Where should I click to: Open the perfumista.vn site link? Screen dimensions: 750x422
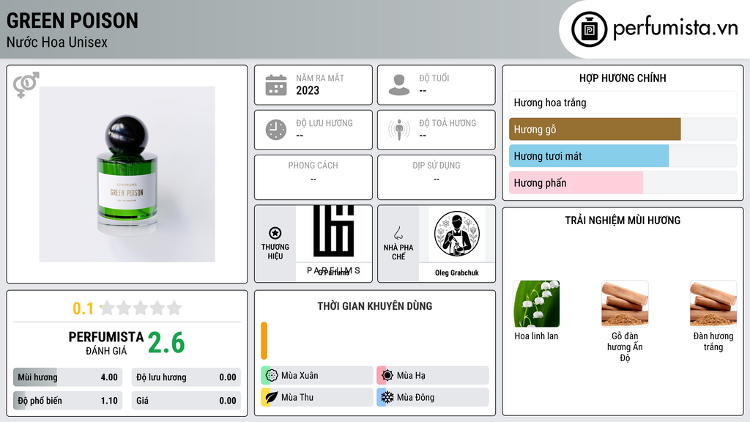coord(675,29)
